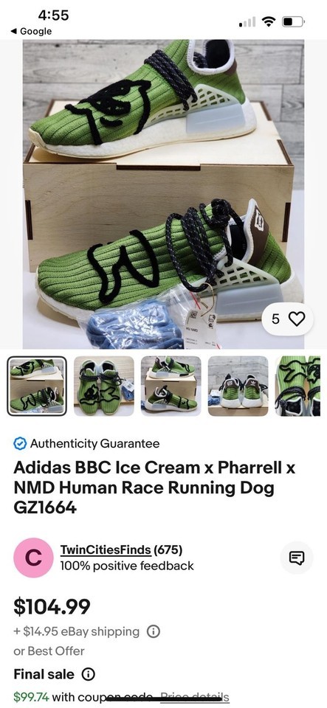Image resolution: width=327 pixels, height=708 pixels.
Task: Tap the Wi-Fi status icon
Action: [x=269, y=21]
